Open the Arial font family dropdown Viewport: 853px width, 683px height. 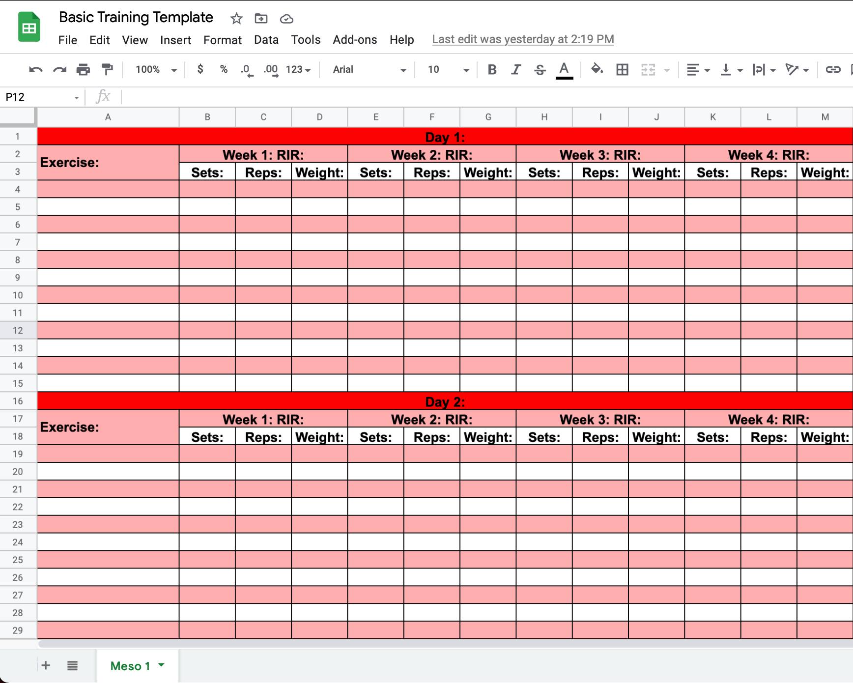pos(370,70)
